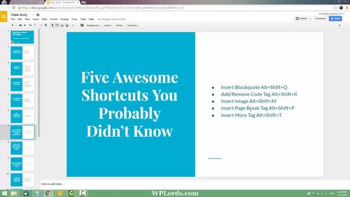The height and width of the screenshot is (197, 350).
Task: Select slide 5 thumbnail in filmstrip
Action: point(22,101)
